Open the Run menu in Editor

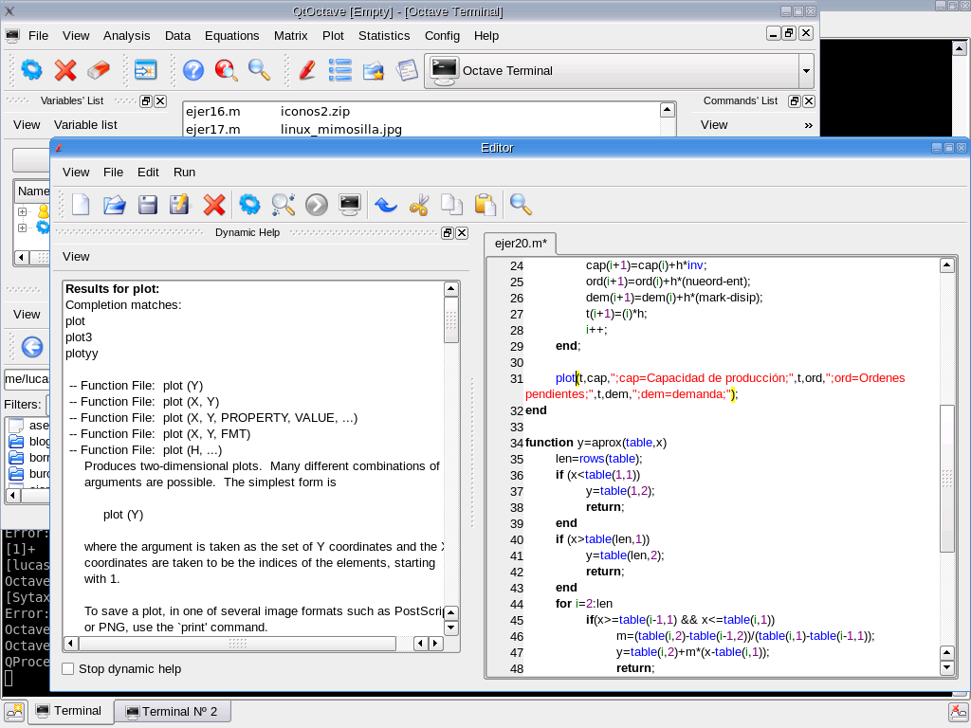(184, 172)
